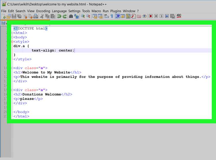
Task: Close the current file with Close icon
Action: click(25, 16)
